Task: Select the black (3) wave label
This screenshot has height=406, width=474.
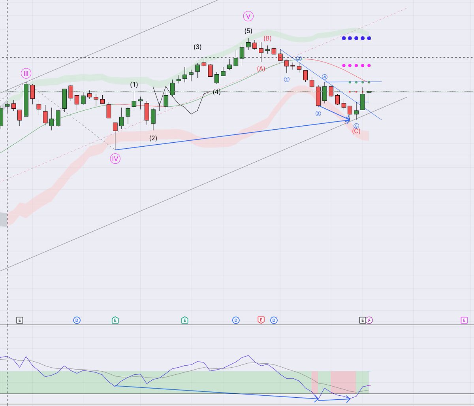Action: [197, 47]
